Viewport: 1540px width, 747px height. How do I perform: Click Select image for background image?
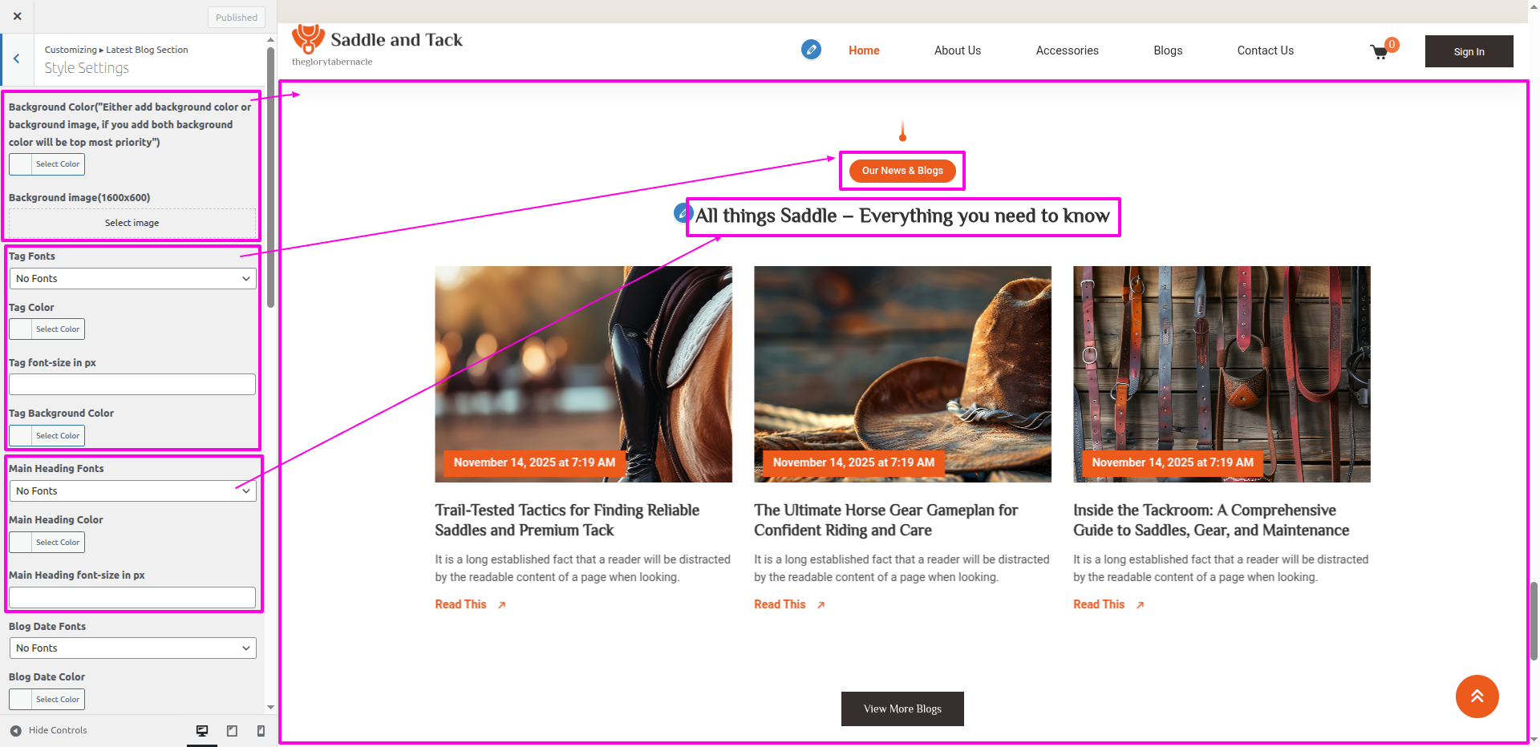132,223
